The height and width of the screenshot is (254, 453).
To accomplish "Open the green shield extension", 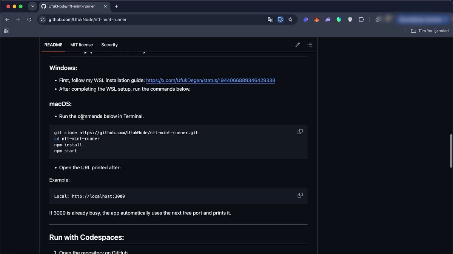I will [339, 20].
